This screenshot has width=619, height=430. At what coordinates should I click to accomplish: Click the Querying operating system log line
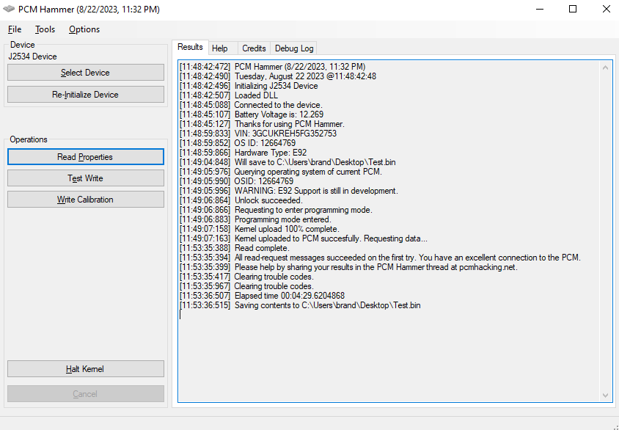[281, 172]
